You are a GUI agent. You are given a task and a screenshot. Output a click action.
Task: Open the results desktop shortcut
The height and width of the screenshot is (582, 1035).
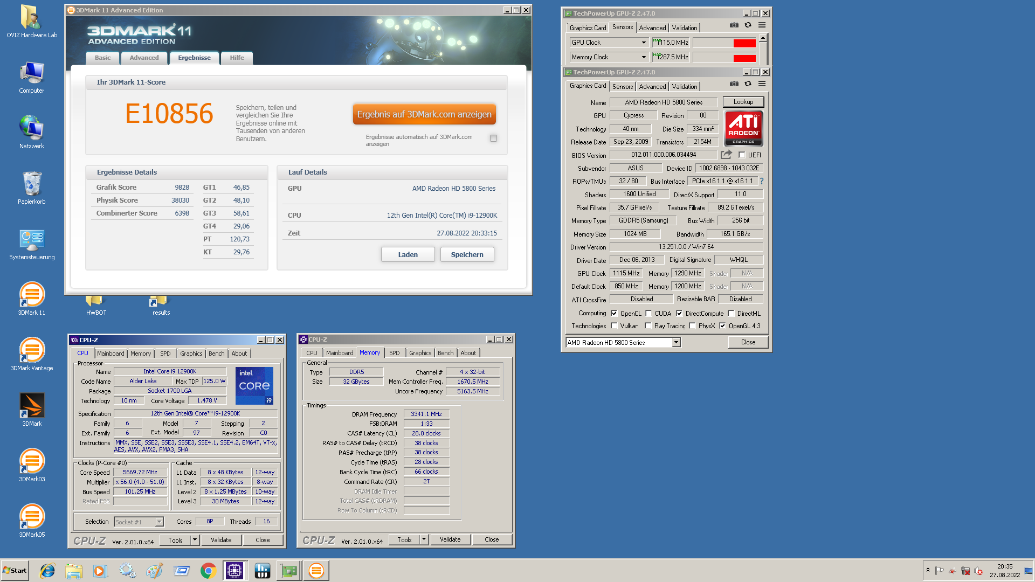pos(161,305)
